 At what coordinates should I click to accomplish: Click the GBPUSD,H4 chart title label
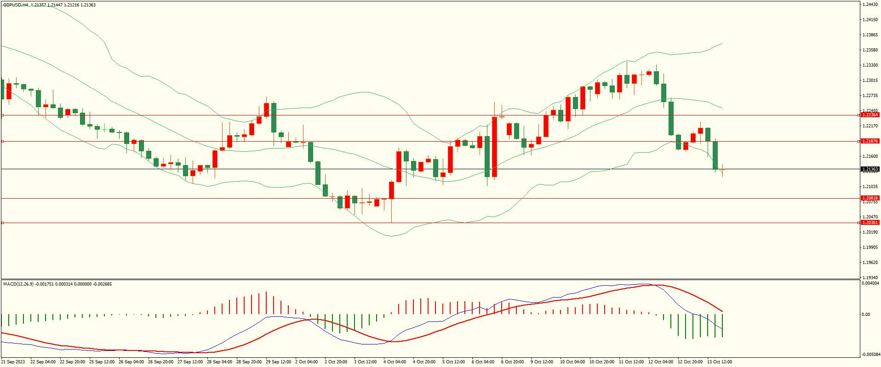(16, 5)
